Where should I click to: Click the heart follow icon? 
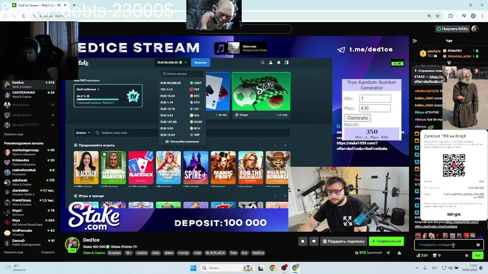click(x=314, y=241)
